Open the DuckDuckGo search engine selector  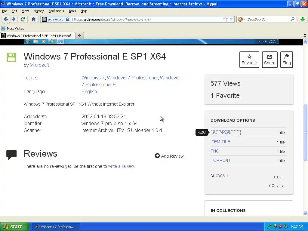[x=242, y=19]
